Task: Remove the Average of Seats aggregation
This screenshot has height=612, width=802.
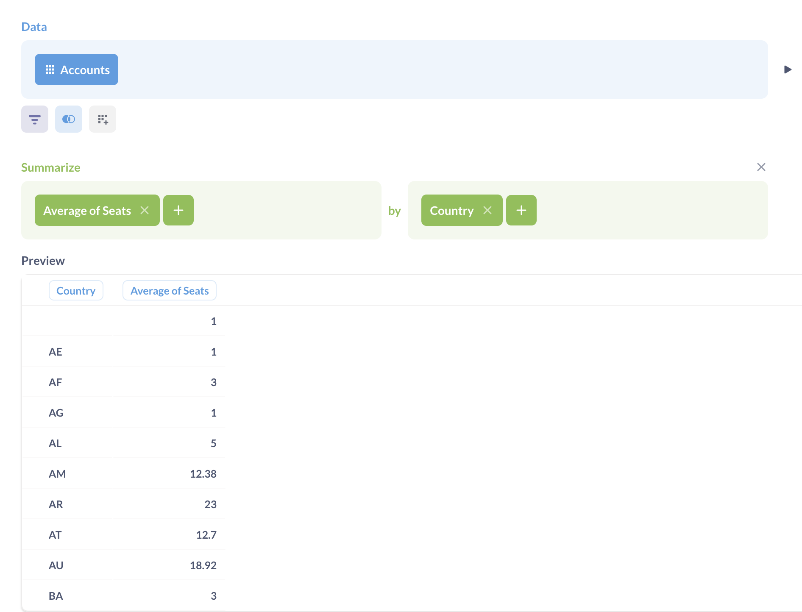Action: coord(145,210)
